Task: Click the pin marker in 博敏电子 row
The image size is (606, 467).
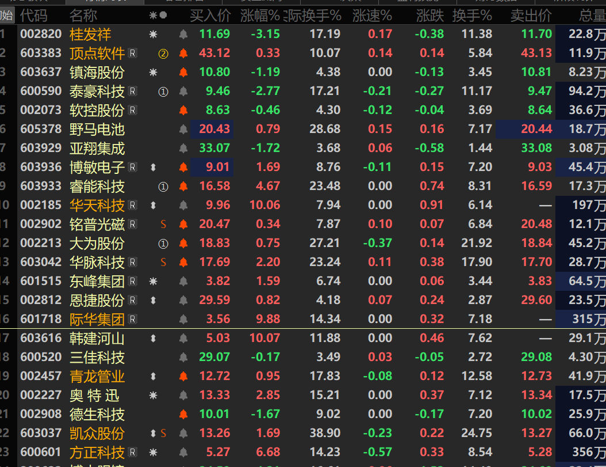Action: [153, 168]
